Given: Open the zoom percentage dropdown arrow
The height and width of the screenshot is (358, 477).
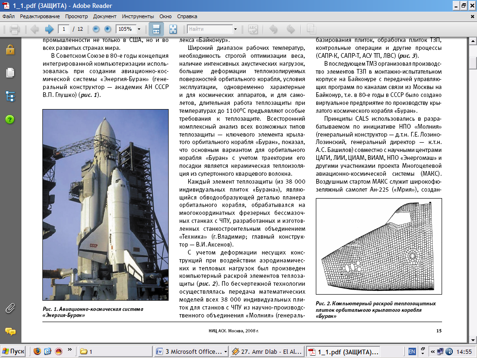Looking at the screenshot, I should click(x=139, y=29).
